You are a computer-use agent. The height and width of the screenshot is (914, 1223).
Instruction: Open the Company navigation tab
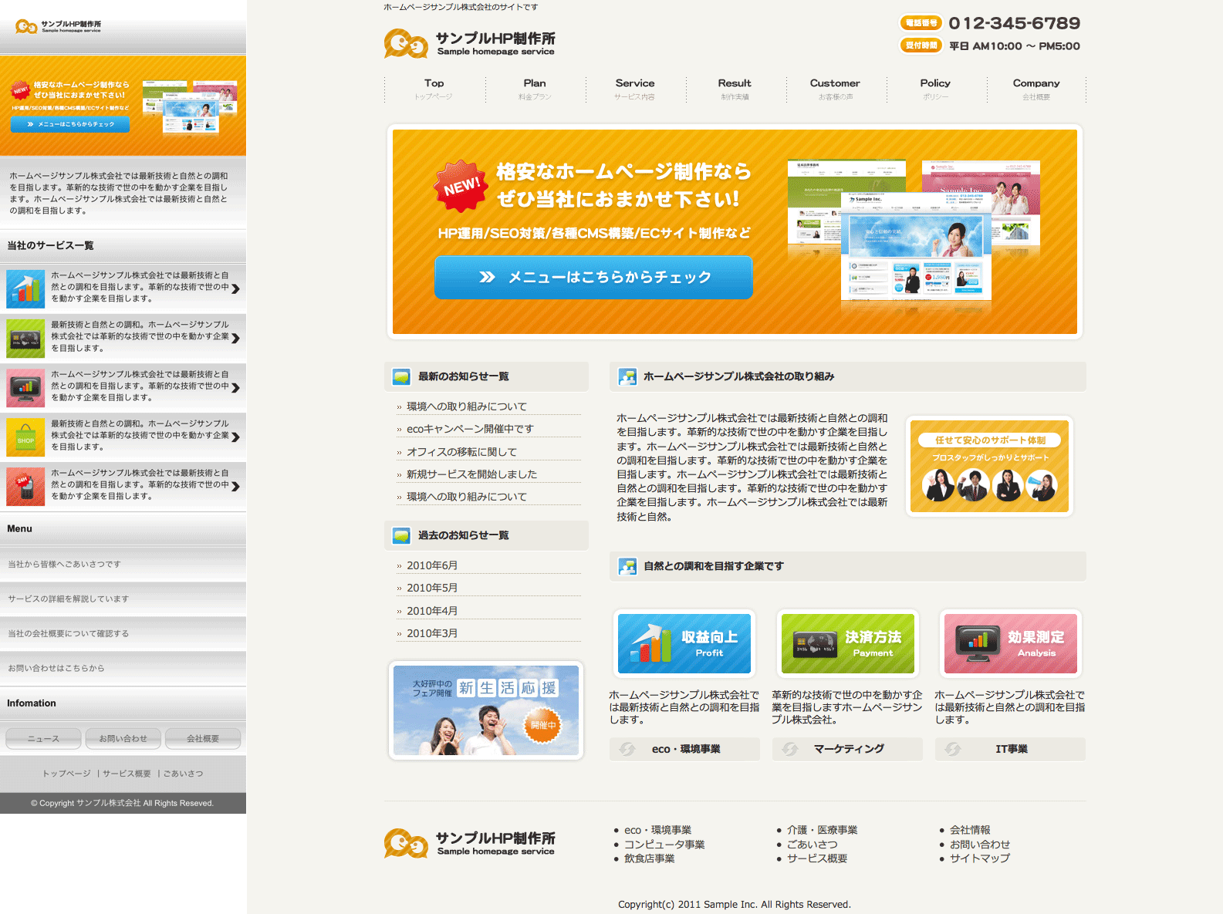1035,89
